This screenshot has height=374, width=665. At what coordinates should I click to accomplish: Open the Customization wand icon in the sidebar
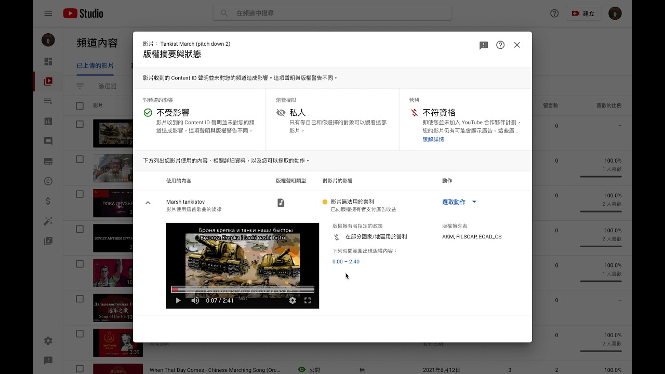pos(48,221)
